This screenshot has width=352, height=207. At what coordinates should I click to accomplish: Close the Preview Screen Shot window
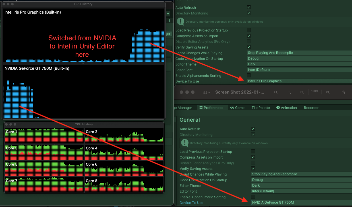181,92
